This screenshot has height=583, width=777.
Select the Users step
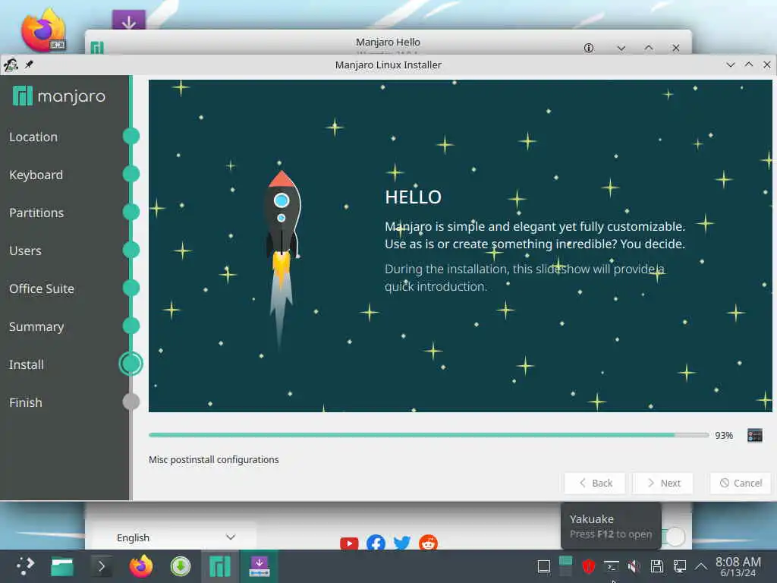pos(25,251)
